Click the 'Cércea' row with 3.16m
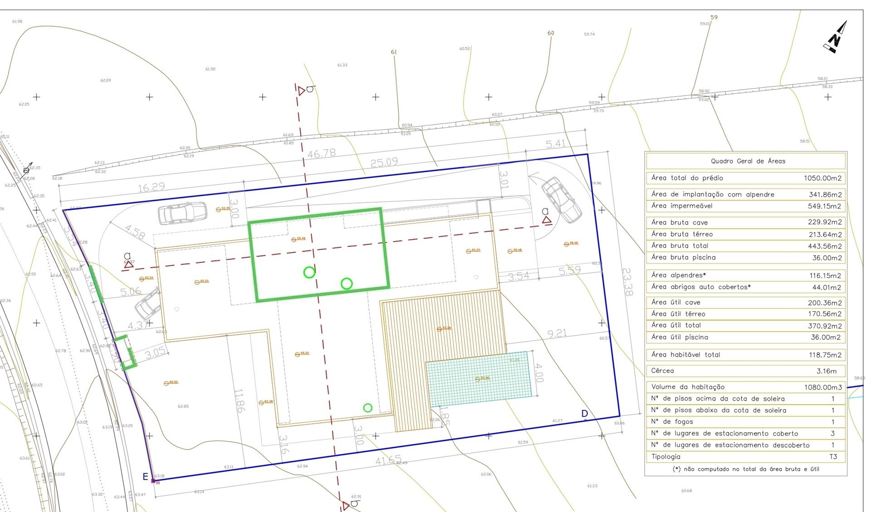The width and height of the screenshot is (871, 512). click(746, 371)
